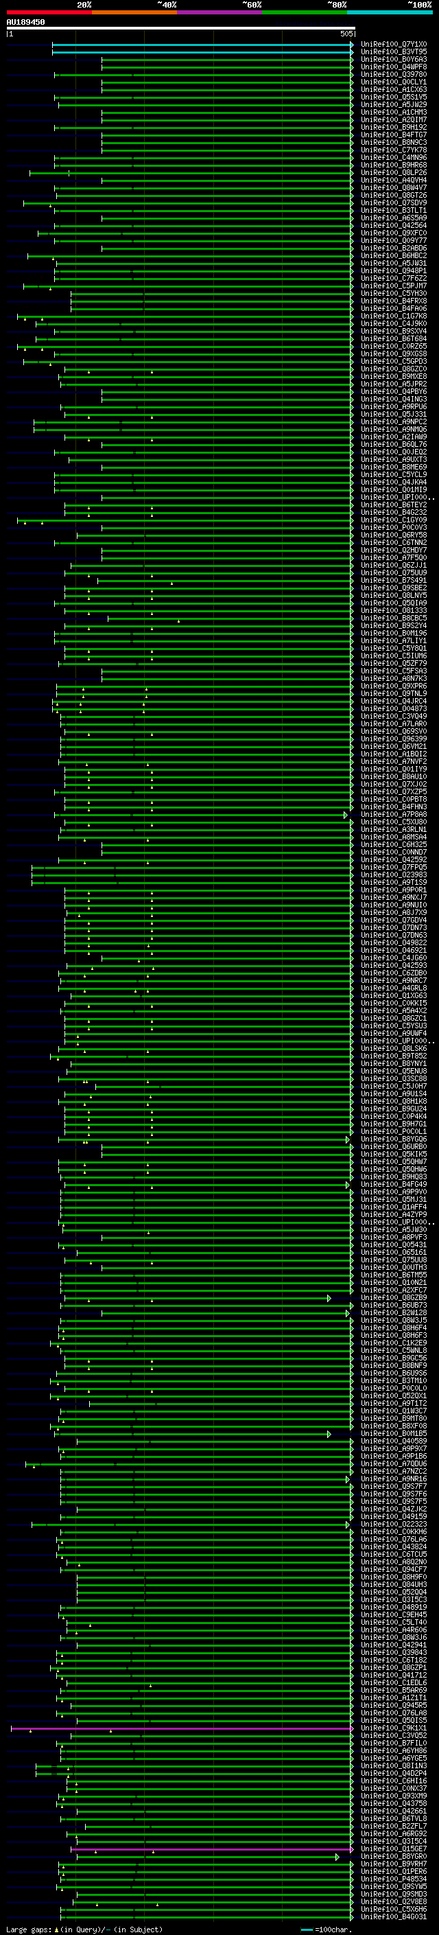Screen dimensions: 439x1935
Task: Select hit label UniRef100_C7F6Z2
Action: [x=394, y=278]
